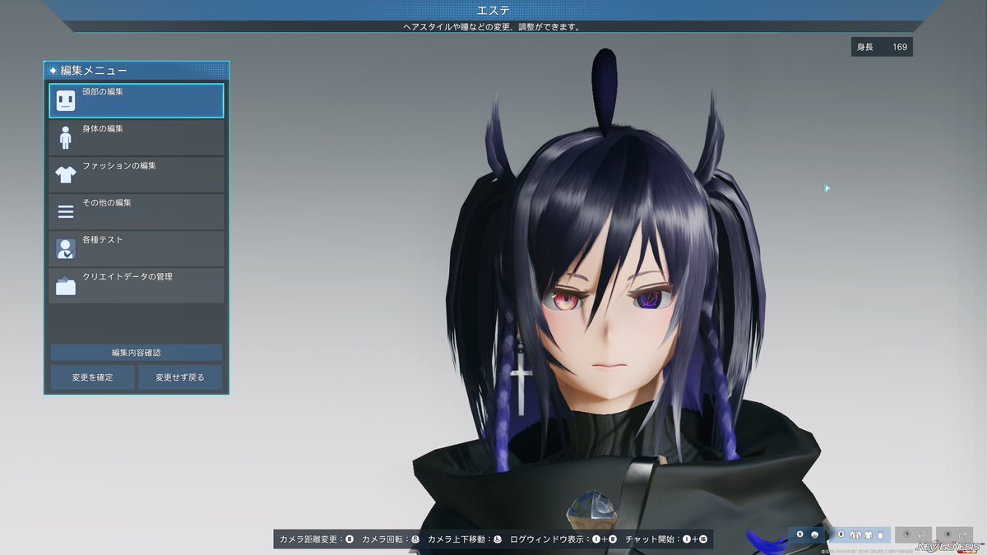This screenshot has width=987, height=555.
Task: Toggle basewear display shirt icon
Action: [869, 534]
